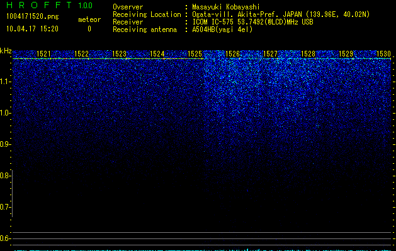Click the Receiving antenna label
Image resolution: width=396 pixels, height=251 pixels.
click(145, 29)
